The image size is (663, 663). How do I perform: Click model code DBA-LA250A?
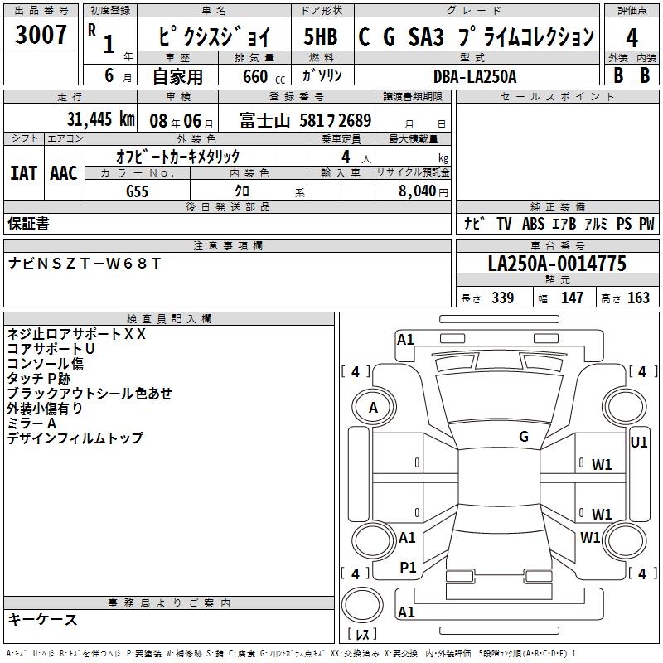point(475,76)
